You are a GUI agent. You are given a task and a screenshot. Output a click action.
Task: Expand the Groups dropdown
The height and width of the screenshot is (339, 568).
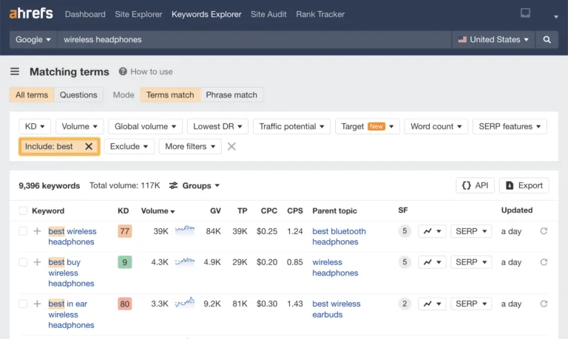point(195,185)
